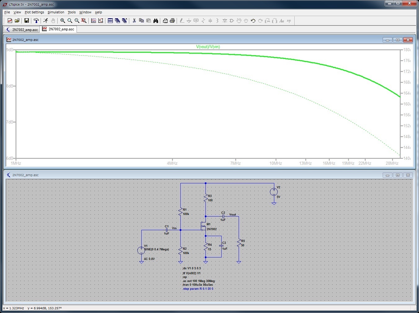Open the Control Panel hammer icon
The width and height of the screenshot is (419, 313).
pyautogui.click(x=36, y=21)
